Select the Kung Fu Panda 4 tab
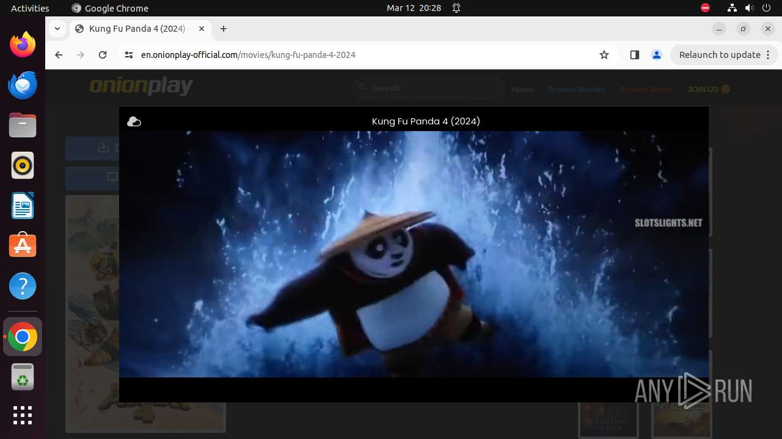 click(139, 29)
